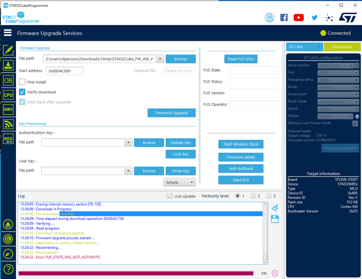Save the log with the floppy icon
The width and height of the screenshot is (362, 279).
click(275, 219)
